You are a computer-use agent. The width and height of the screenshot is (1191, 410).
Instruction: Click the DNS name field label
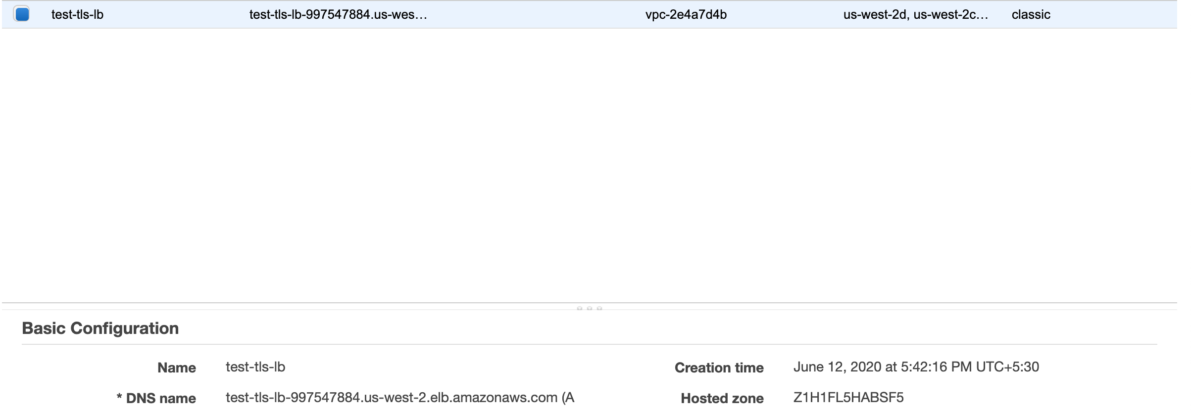161,399
